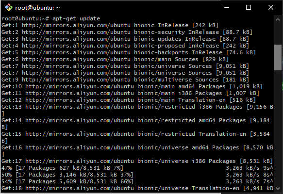Click the Get:17 universe i386 Packages line
283x194 pixels.
pyautogui.click(x=137, y=161)
